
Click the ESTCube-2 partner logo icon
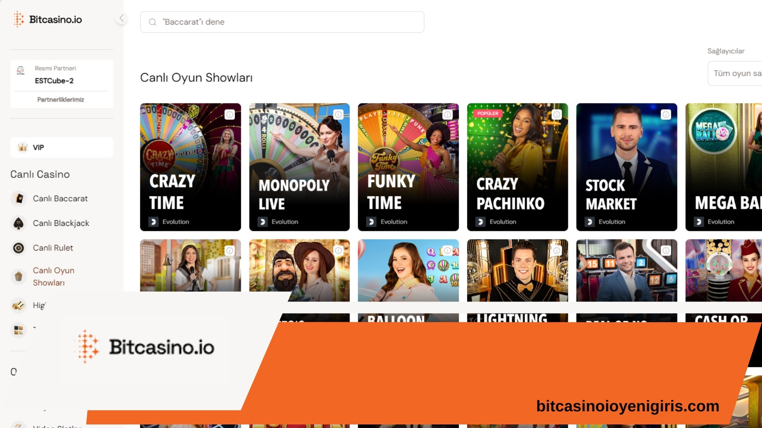coord(21,71)
